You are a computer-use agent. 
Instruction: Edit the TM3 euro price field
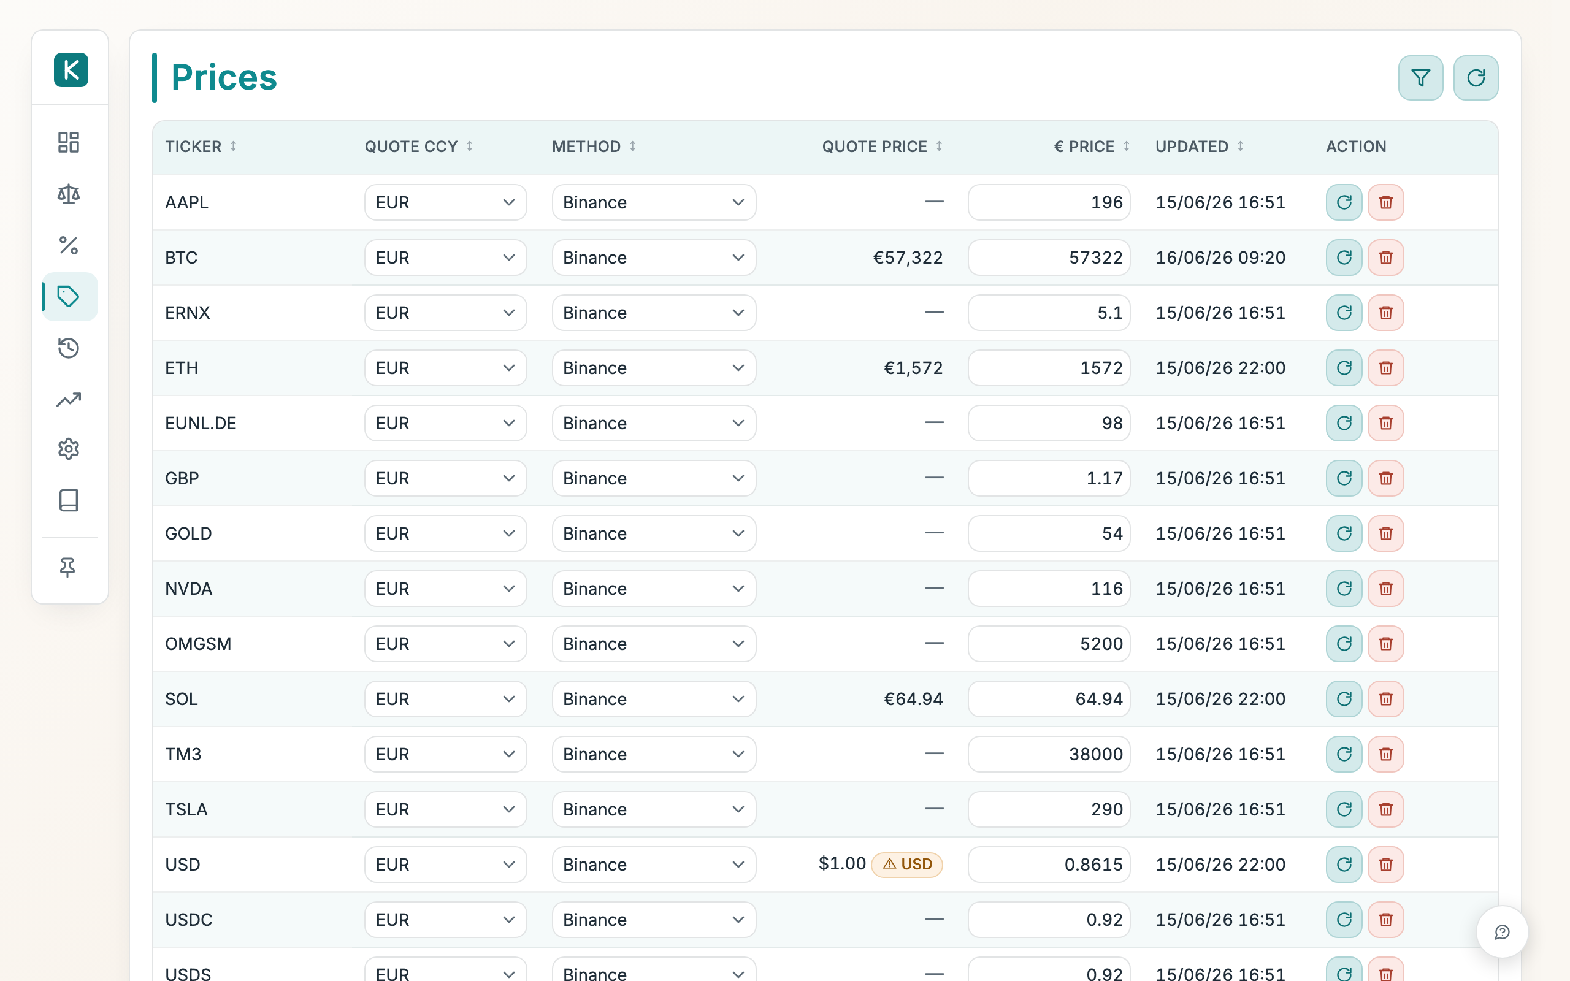(x=1049, y=754)
